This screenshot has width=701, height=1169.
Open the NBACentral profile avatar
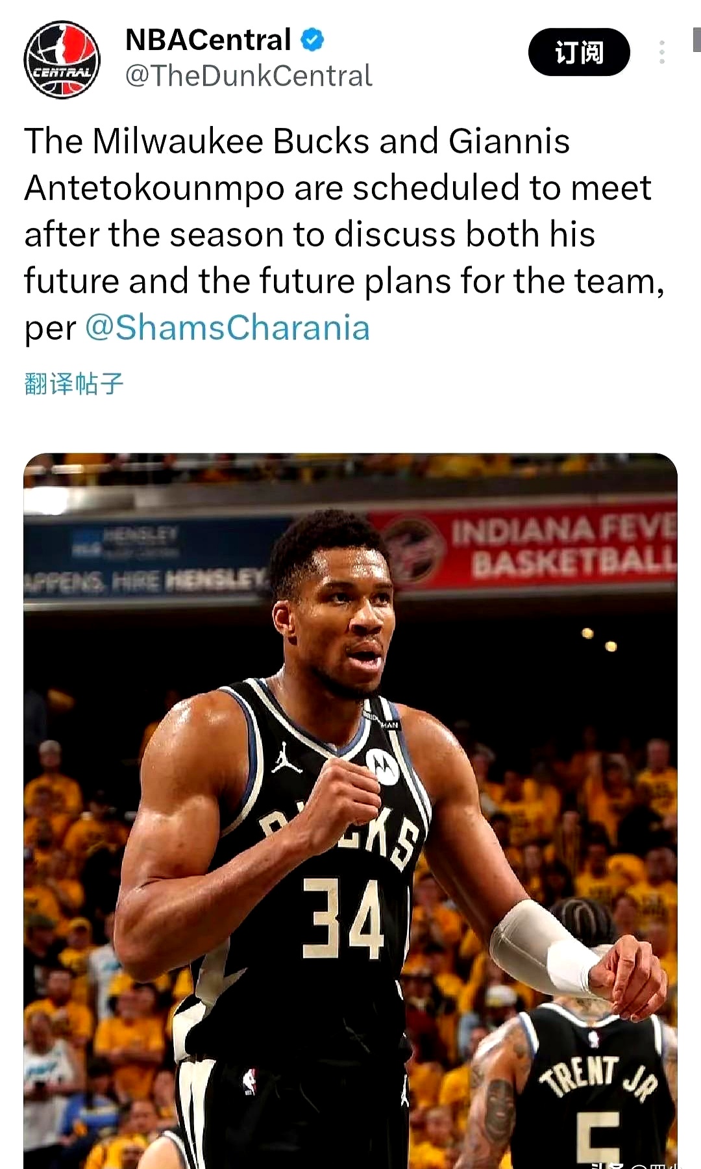point(62,60)
